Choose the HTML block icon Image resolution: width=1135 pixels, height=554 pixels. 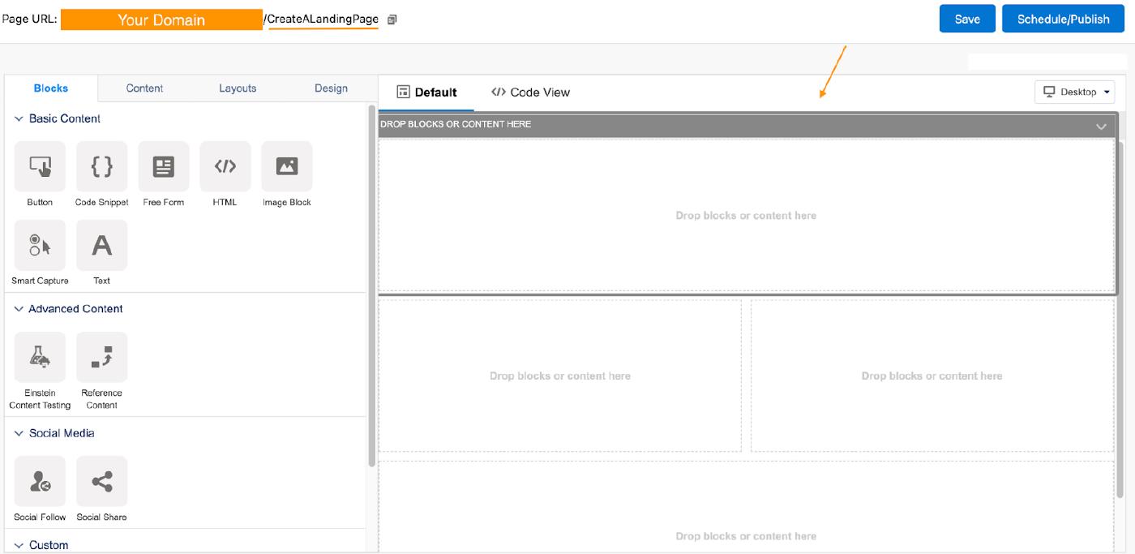click(x=225, y=167)
